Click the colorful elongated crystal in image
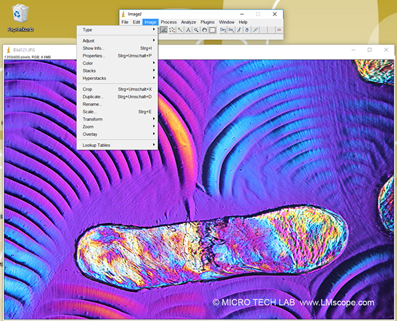Viewport: 397px width, 321px height. pyautogui.click(x=212, y=247)
